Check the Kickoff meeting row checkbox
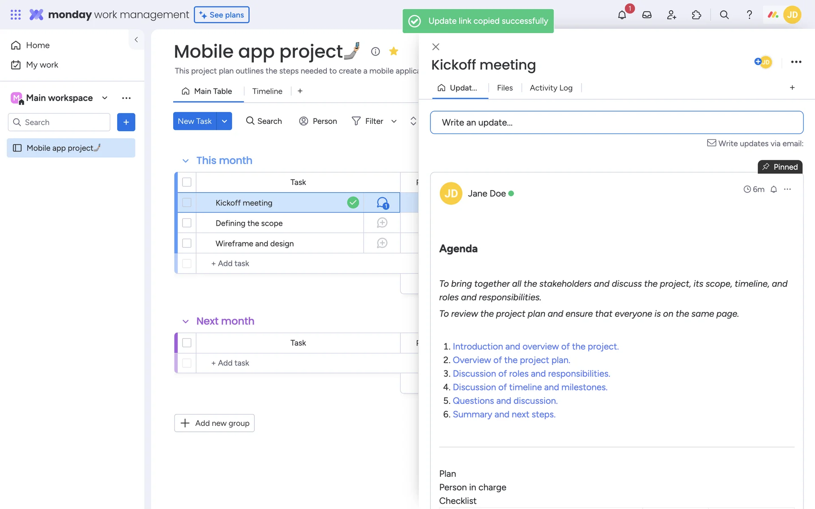The image size is (815, 509). point(187,203)
